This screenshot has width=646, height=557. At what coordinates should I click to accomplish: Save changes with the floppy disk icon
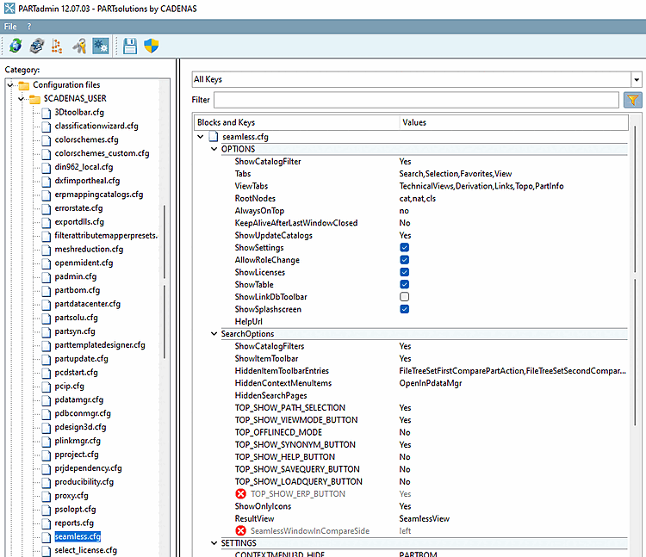tap(130, 46)
